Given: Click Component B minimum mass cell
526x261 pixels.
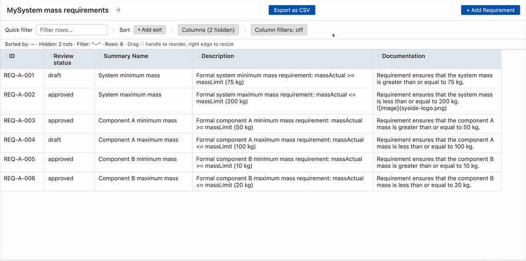Looking at the screenshot, I should tap(144, 162).
